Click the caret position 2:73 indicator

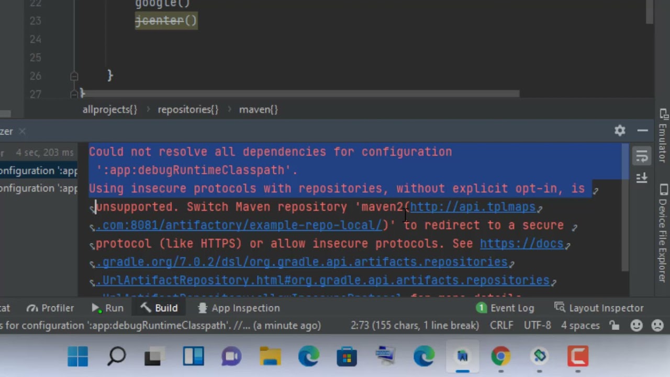pos(415,326)
